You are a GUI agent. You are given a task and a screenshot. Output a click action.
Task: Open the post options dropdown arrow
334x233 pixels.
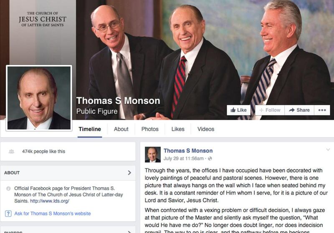(328, 150)
